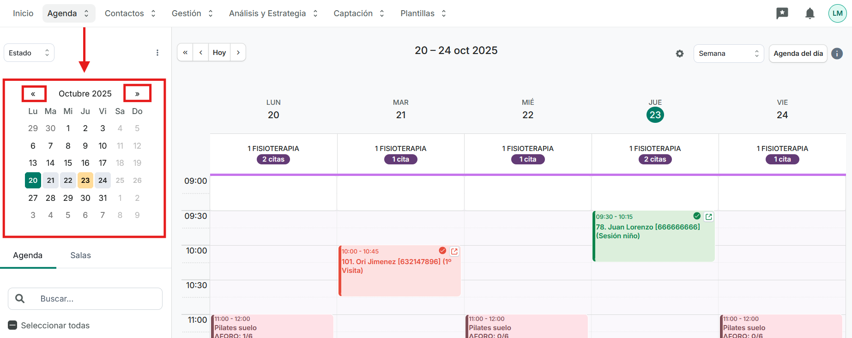852x338 pixels.
Task: Open the Contactos menu
Action: tap(130, 13)
